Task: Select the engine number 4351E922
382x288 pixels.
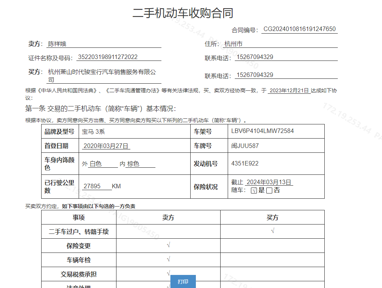Action: 245,164
